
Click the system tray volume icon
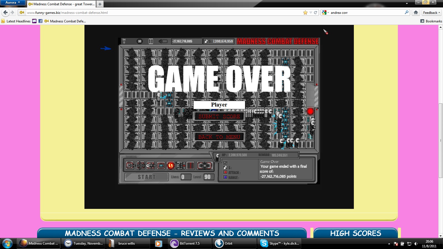416,244
